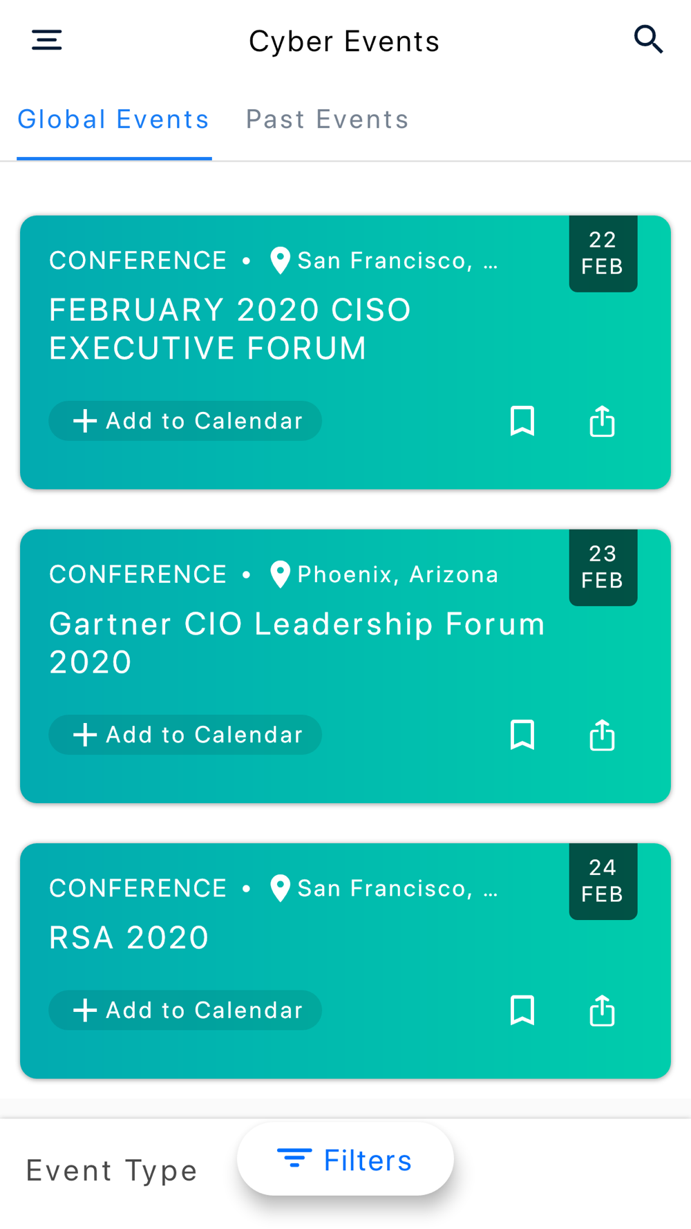Bookmark the RSA 2020 event
This screenshot has height=1229, width=691.
coord(522,1011)
